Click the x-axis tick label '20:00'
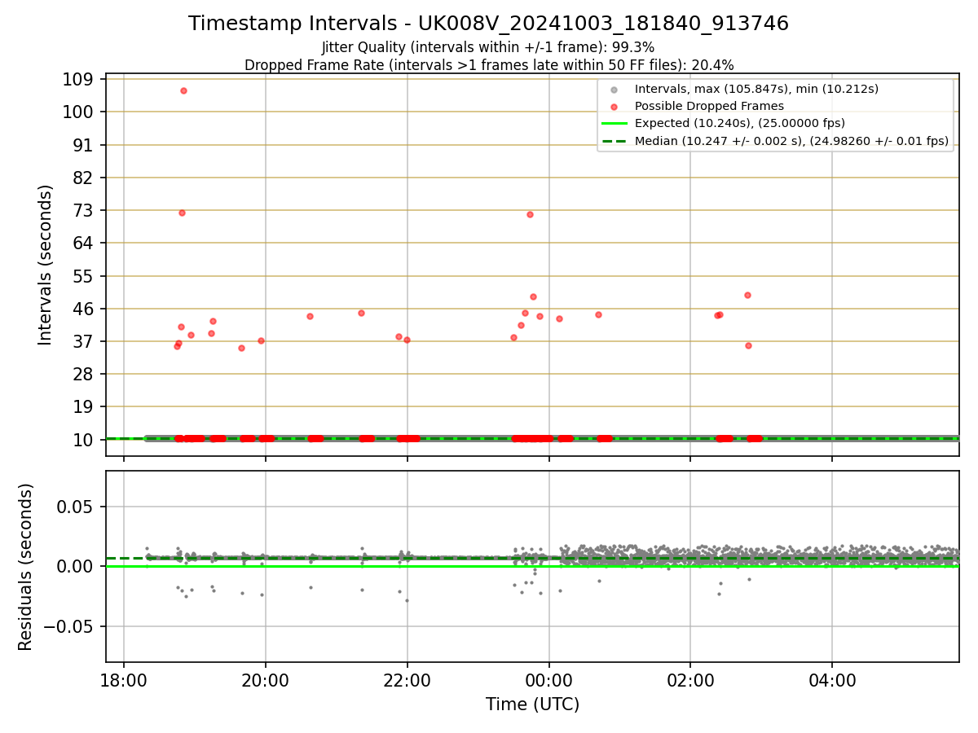 (266, 681)
